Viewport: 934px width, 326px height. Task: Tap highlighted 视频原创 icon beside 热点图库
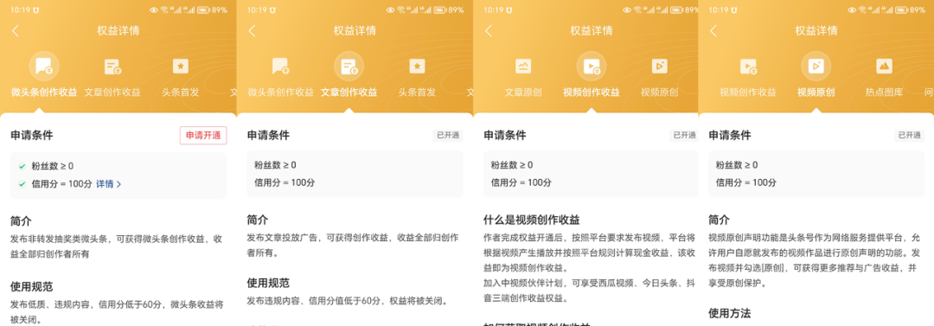(816, 67)
